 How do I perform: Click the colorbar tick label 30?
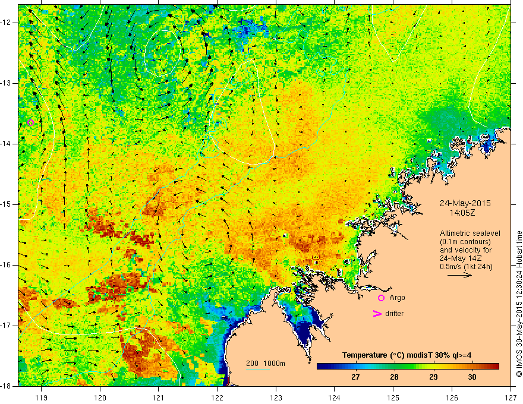point(472,377)
